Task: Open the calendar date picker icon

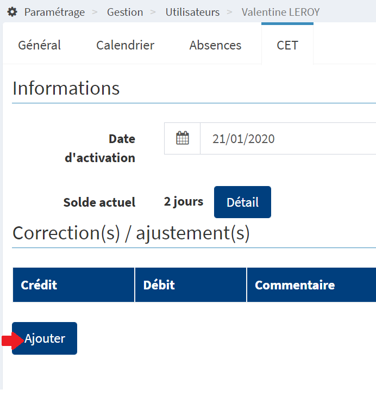Action: pyautogui.click(x=183, y=138)
